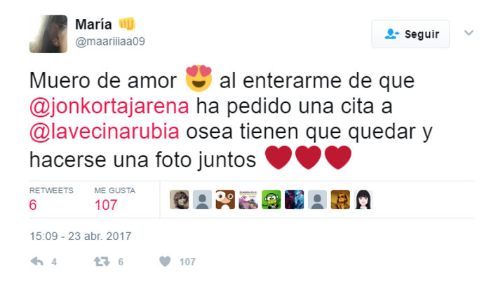
Task: Open the green frog avatar
Action: point(271,200)
